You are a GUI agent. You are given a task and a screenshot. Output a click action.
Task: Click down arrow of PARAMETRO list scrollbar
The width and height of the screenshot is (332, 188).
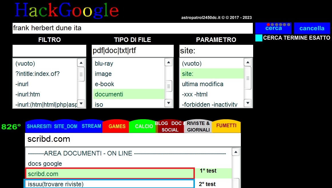click(x=248, y=103)
